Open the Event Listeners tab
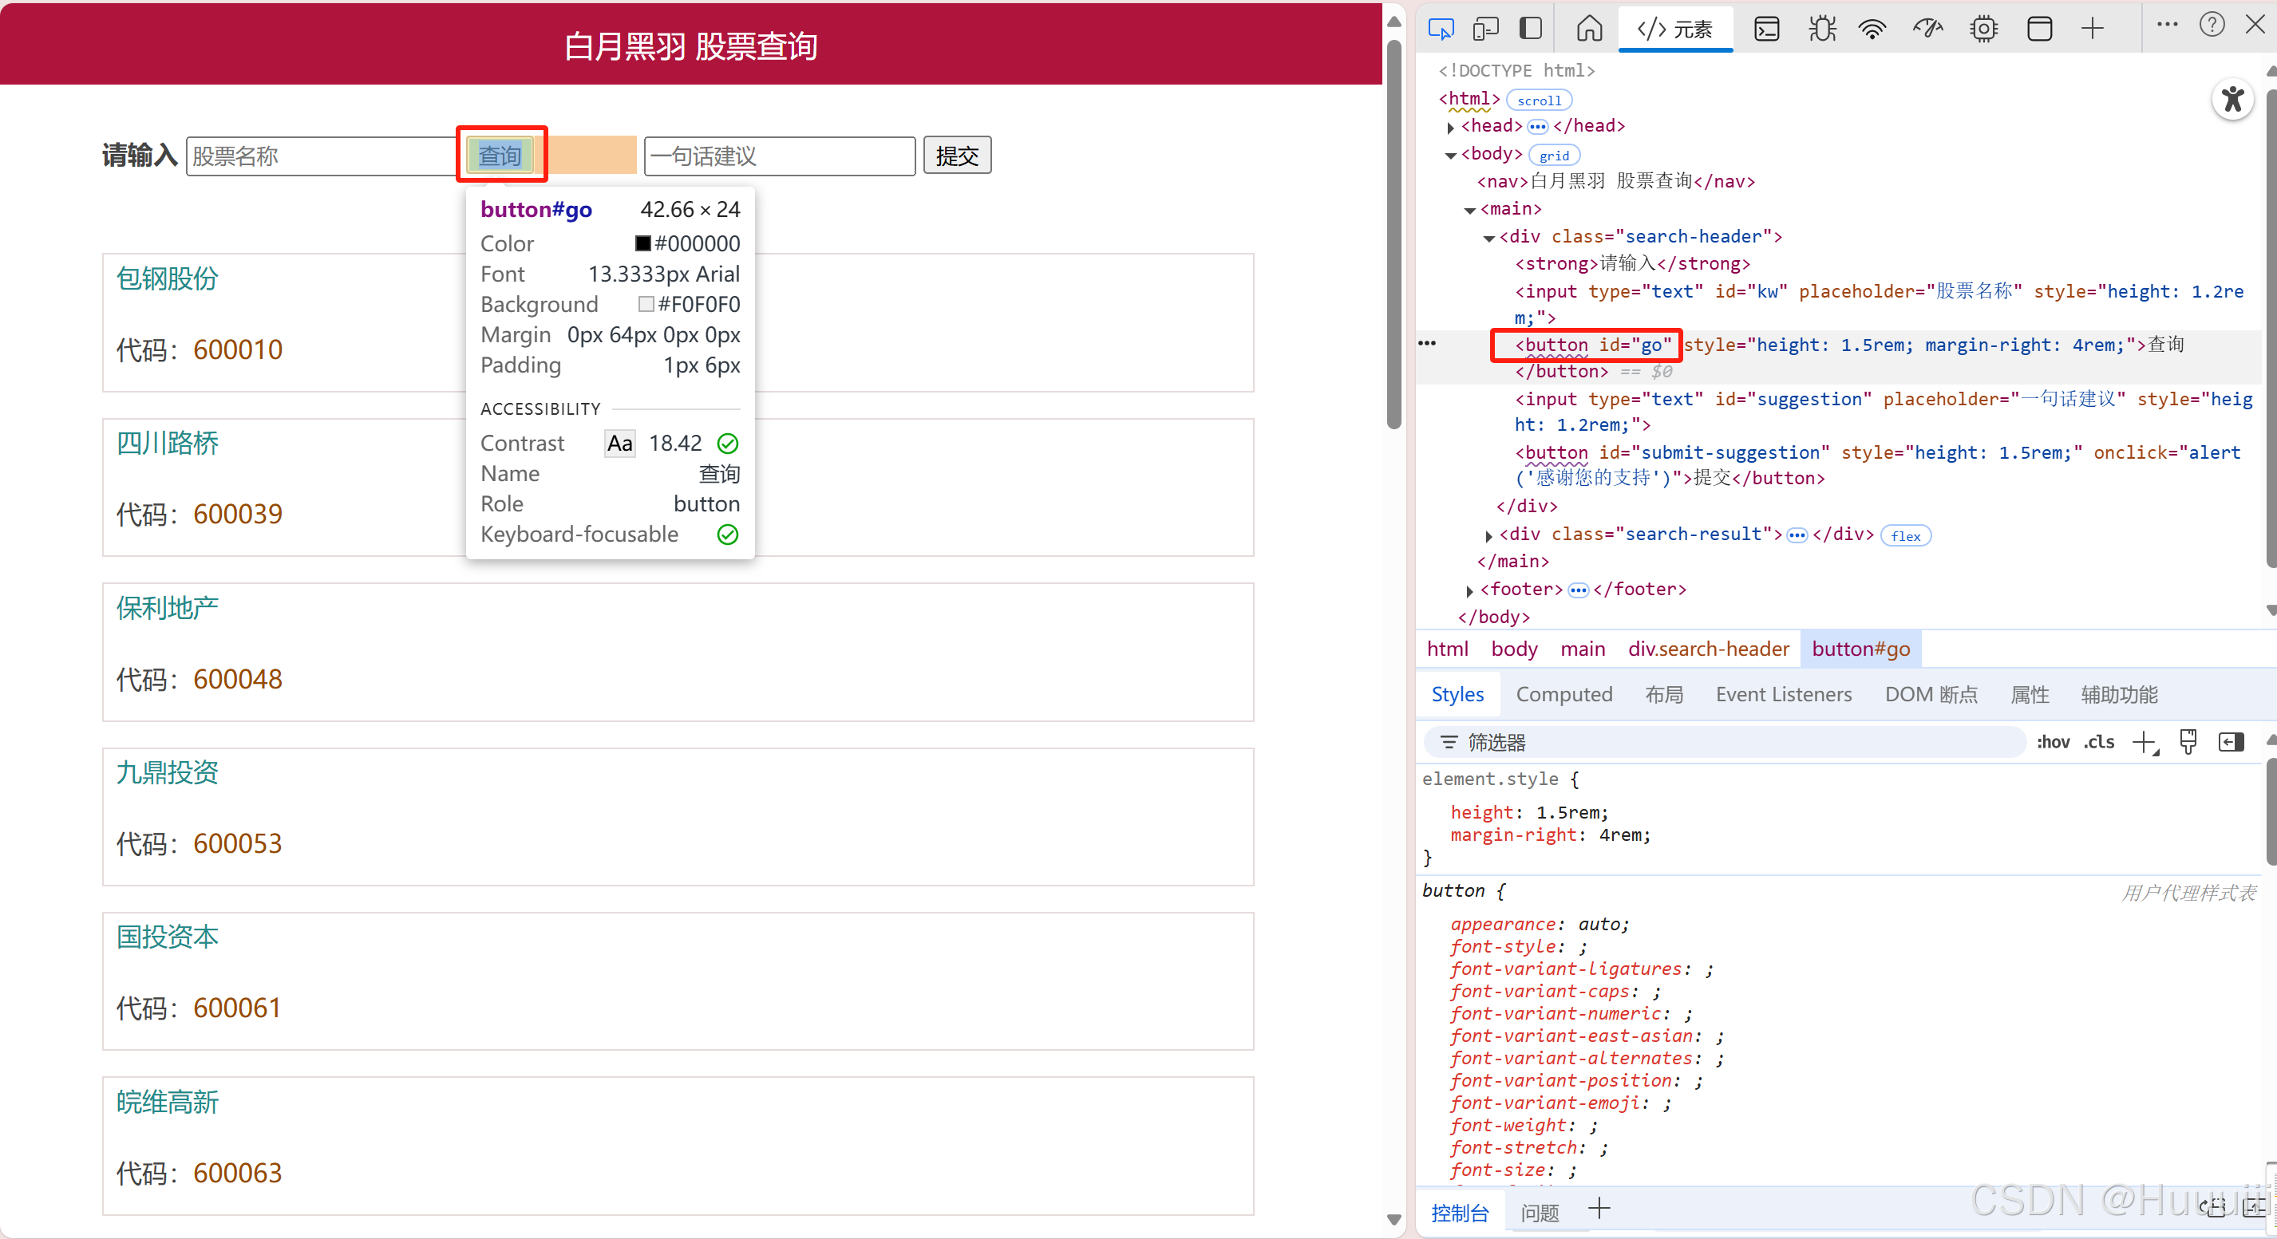This screenshot has height=1239, width=2277. point(1783,695)
